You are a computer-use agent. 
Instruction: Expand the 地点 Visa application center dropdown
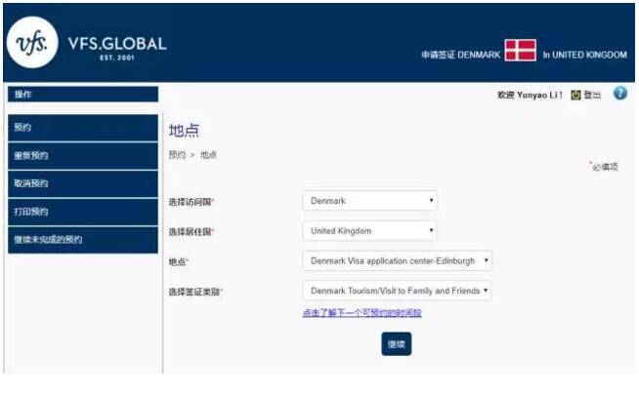coord(397,261)
